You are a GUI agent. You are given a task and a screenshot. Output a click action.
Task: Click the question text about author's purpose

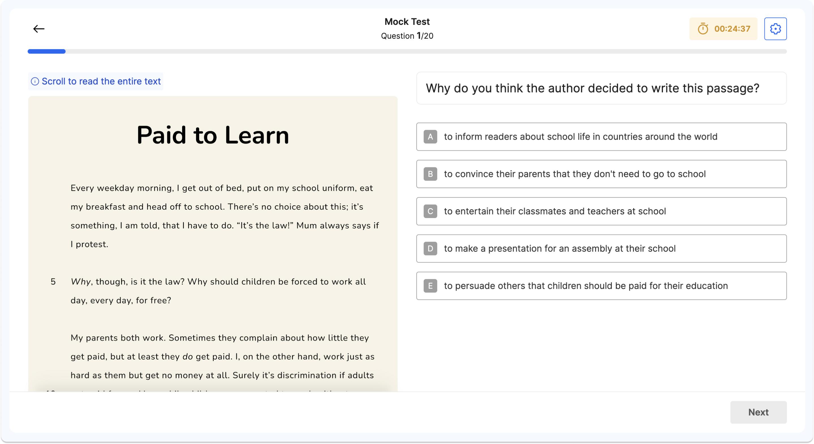click(600, 89)
